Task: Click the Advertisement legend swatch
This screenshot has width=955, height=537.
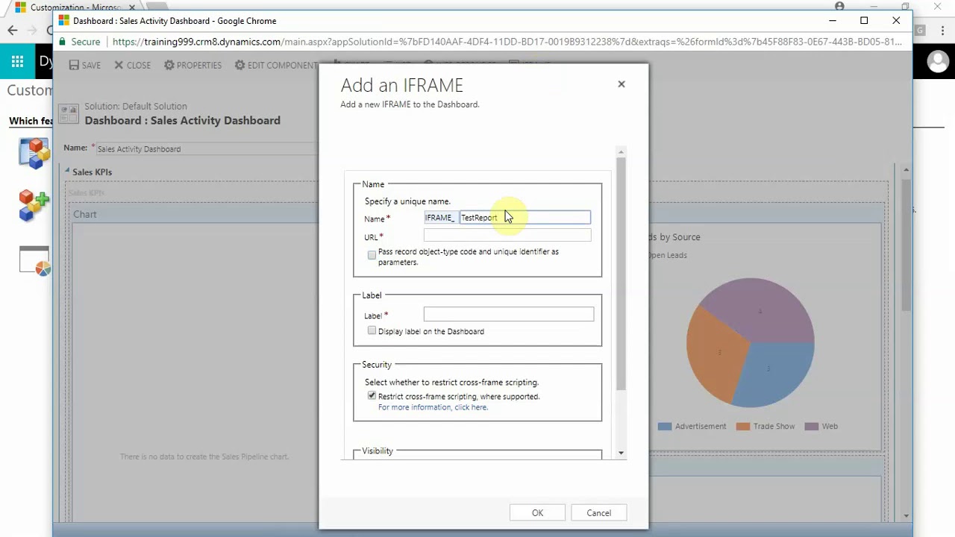Action: (x=665, y=427)
